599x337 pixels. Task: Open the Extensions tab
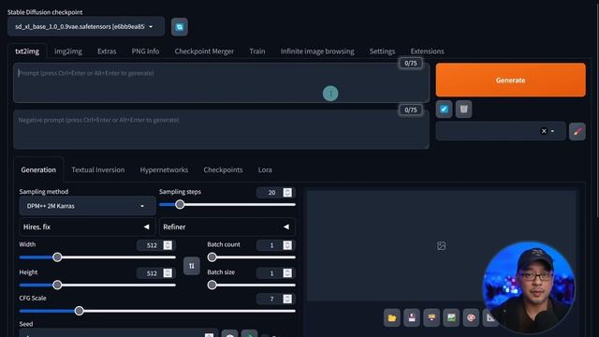(x=427, y=51)
